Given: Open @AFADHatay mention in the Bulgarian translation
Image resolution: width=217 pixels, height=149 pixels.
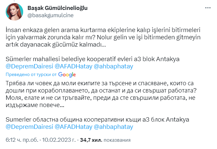Looking at the screenshot, I should coord(73,127).
